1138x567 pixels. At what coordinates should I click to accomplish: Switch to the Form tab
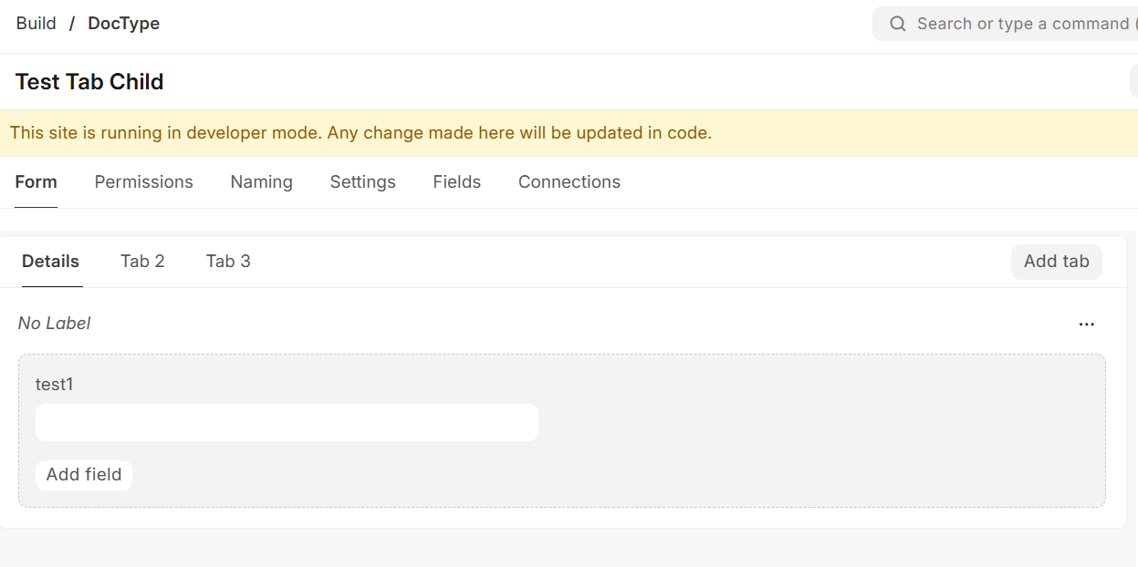37,182
